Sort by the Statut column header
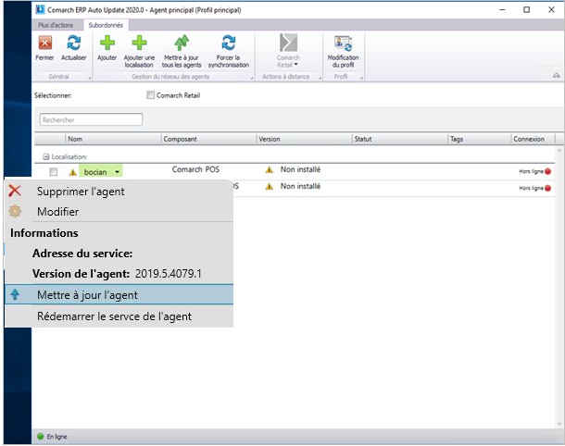Viewport: 565px width, 446px height. (399, 139)
